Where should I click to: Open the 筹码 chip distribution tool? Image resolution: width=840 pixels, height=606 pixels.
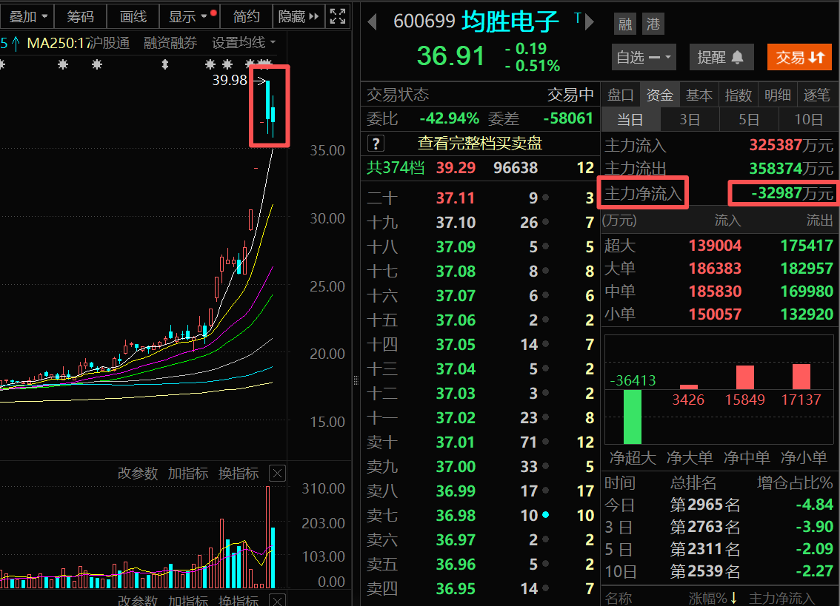[x=80, y=16]
